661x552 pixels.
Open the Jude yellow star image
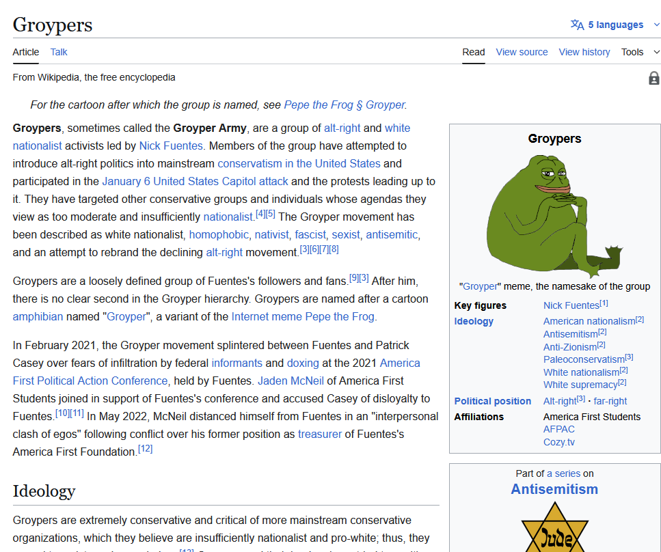[x=555, y=527]
